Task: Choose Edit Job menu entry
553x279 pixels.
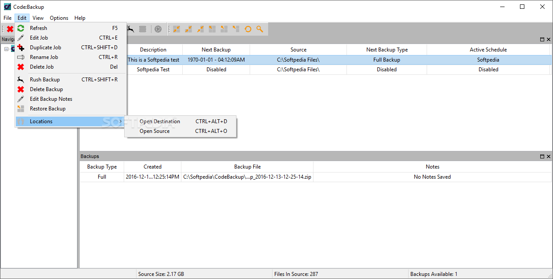Action: click(x=71, y=38)
